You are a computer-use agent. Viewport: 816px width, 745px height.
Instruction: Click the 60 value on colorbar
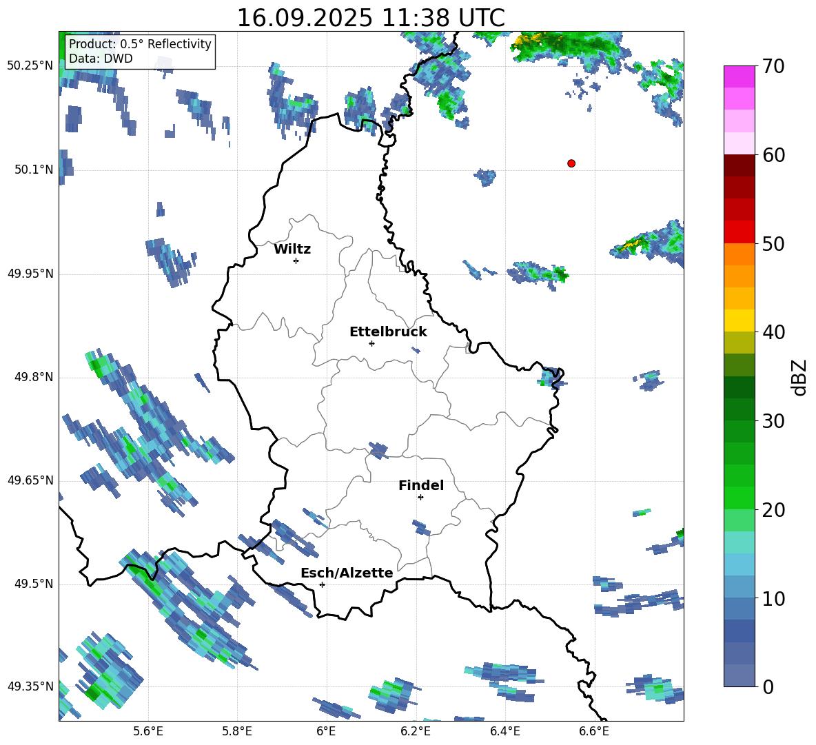click(x=773, y=155)
